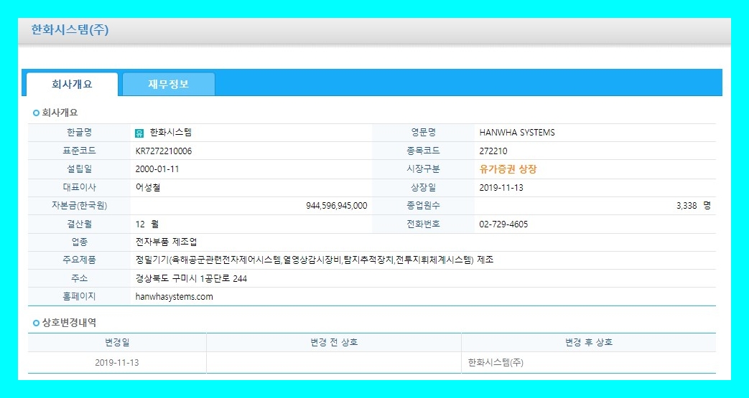Click the address 경상북도 구미시 1공단로 244
The image size is (749, 398).
pyautogui.click(x=192, y=278)
